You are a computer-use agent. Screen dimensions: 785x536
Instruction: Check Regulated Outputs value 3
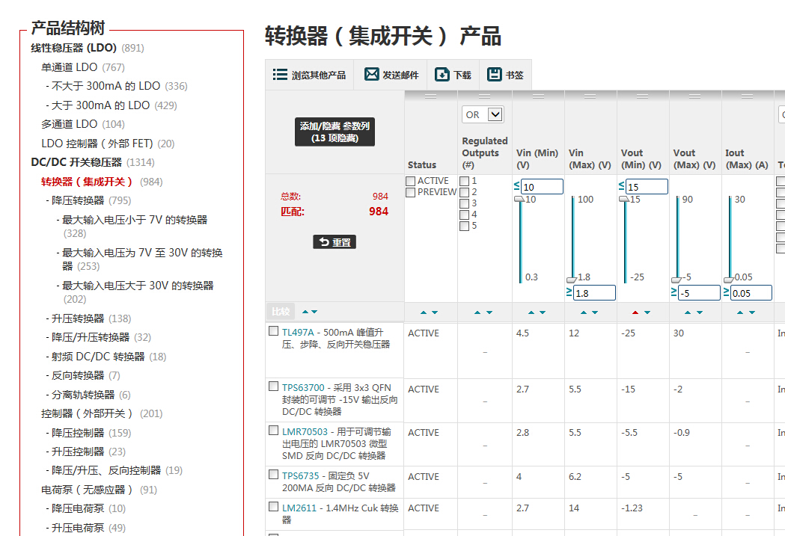pos(465,203)
